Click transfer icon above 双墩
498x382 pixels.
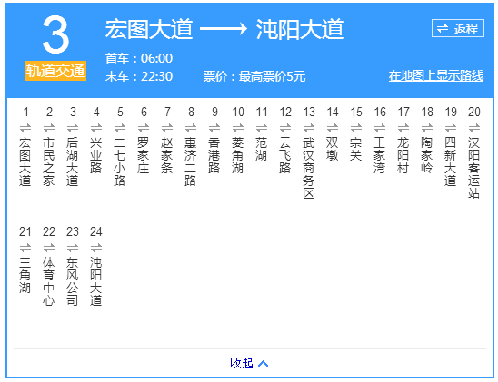[x=333, y=128]
